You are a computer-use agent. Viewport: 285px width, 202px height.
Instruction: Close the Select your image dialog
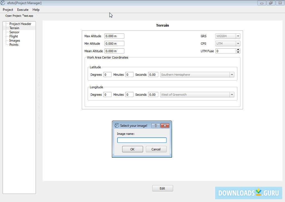pos(165,125)
